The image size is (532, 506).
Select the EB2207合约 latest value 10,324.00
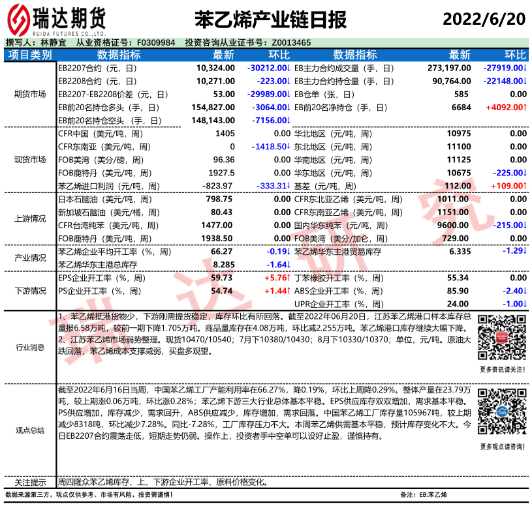215,68
